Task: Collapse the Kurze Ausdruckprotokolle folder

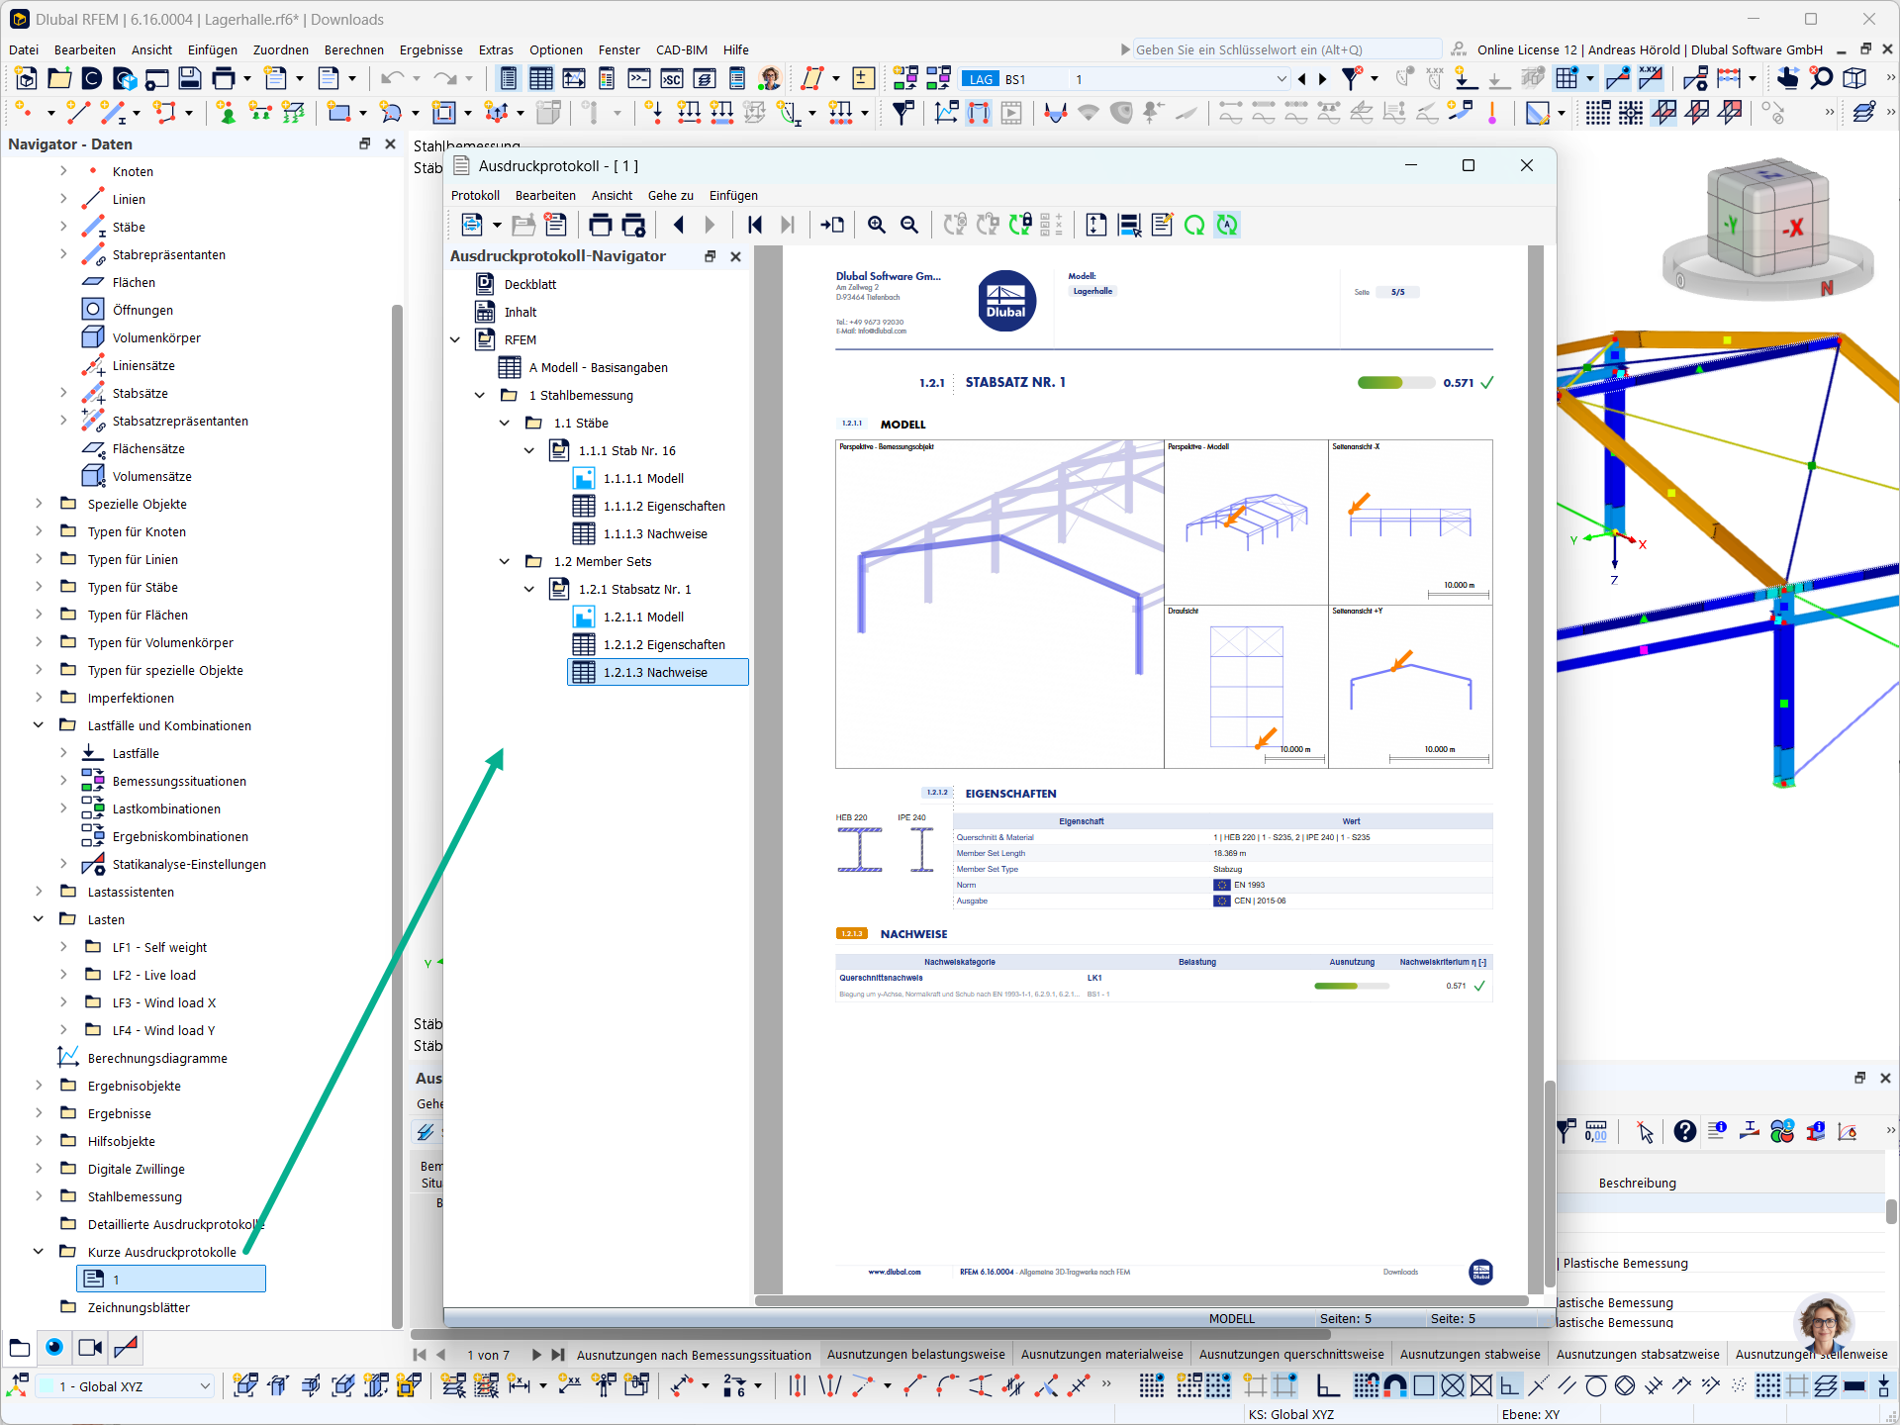Action: click(x=39, y=1251)
